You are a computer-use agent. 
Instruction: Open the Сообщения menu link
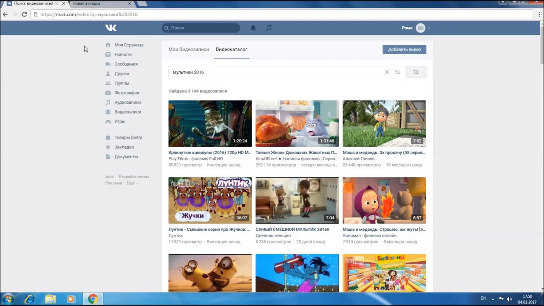click(x=126, y=64)
